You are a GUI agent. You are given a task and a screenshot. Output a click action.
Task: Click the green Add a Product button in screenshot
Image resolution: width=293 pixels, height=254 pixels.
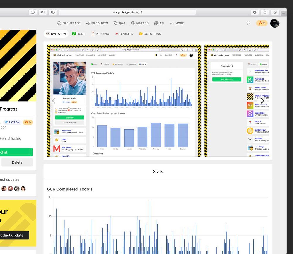227,79
